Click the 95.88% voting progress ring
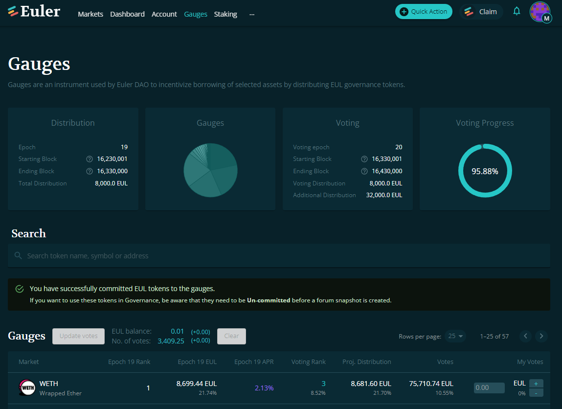Viewport: 562px width, 409px height. 485,171
